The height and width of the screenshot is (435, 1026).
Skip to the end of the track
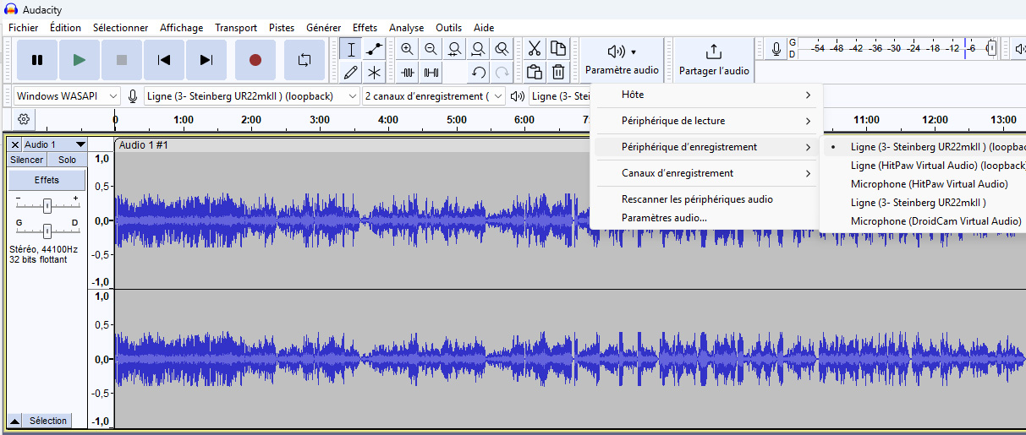click(x=206, y=60)
